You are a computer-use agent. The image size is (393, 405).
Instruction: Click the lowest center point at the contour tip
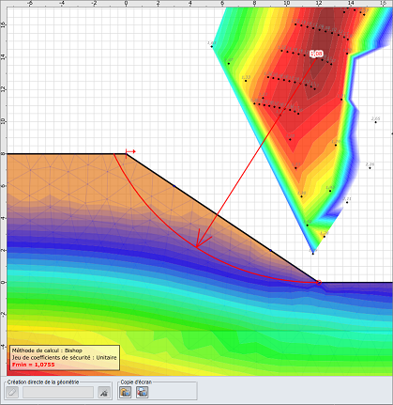tap(313, 254)
